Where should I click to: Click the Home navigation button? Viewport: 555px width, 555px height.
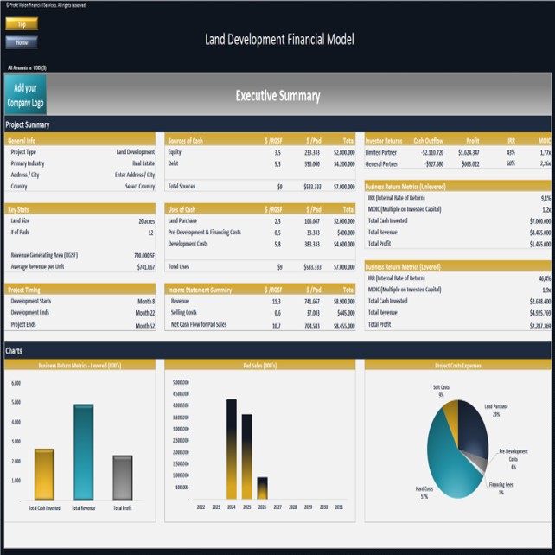pyautogui.click(x=21, y=41)
